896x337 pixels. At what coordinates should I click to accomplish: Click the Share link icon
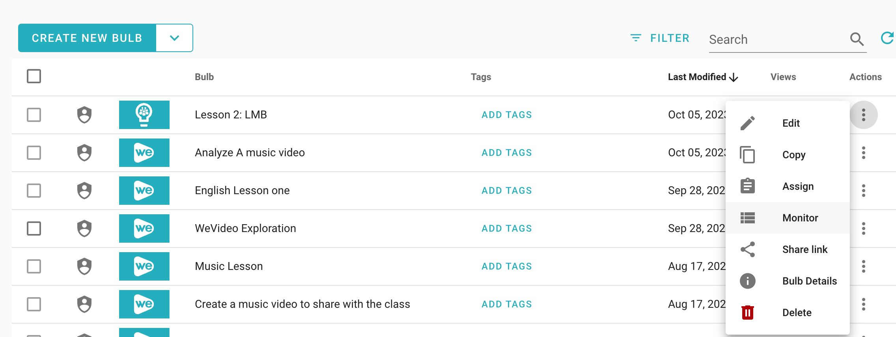coord(747,249)
